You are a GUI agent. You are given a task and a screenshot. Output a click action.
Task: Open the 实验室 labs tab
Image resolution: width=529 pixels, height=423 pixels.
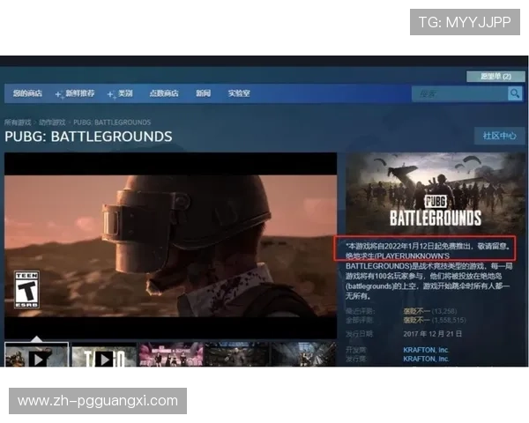point(239,93)
